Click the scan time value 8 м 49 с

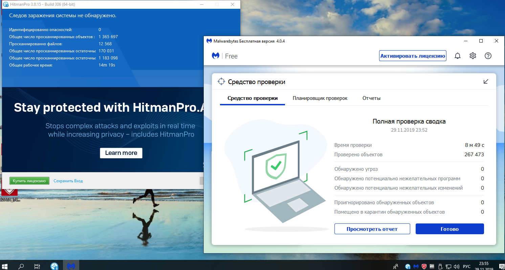[x=475, y=145]
